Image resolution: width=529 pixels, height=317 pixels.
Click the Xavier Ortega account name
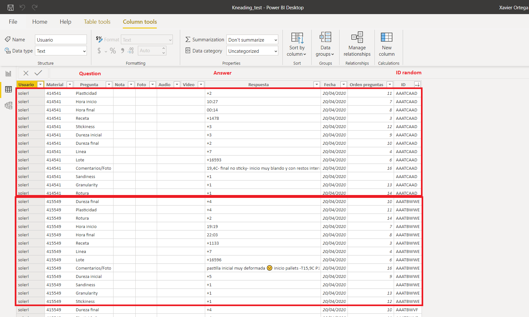514,7
